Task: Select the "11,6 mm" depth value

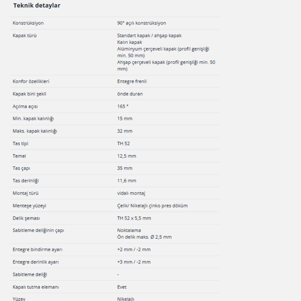Action: click(127, 181)
